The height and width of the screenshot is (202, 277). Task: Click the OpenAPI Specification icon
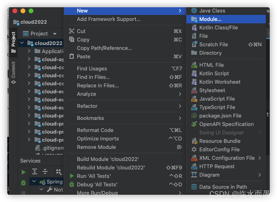(194, 124)
